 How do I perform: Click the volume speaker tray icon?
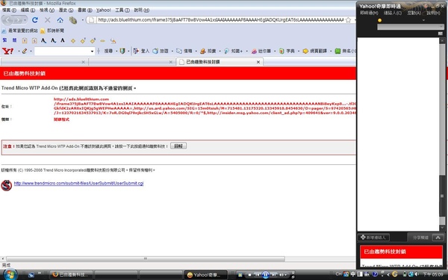[x=417, y=274]
